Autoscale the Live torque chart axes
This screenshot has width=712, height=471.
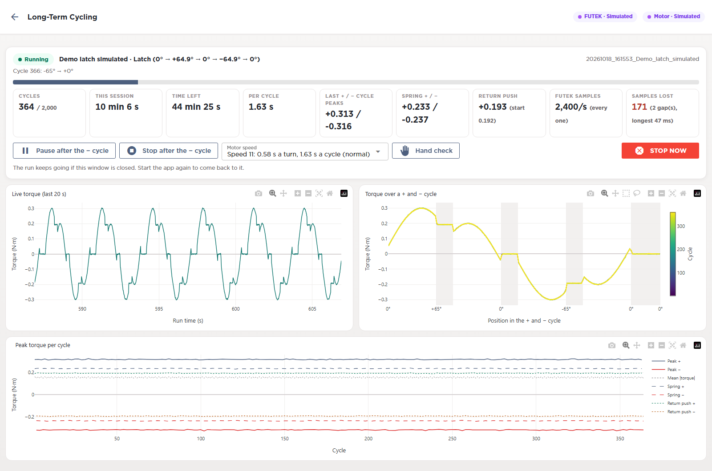pyautogui.click(x=319, y=193)
